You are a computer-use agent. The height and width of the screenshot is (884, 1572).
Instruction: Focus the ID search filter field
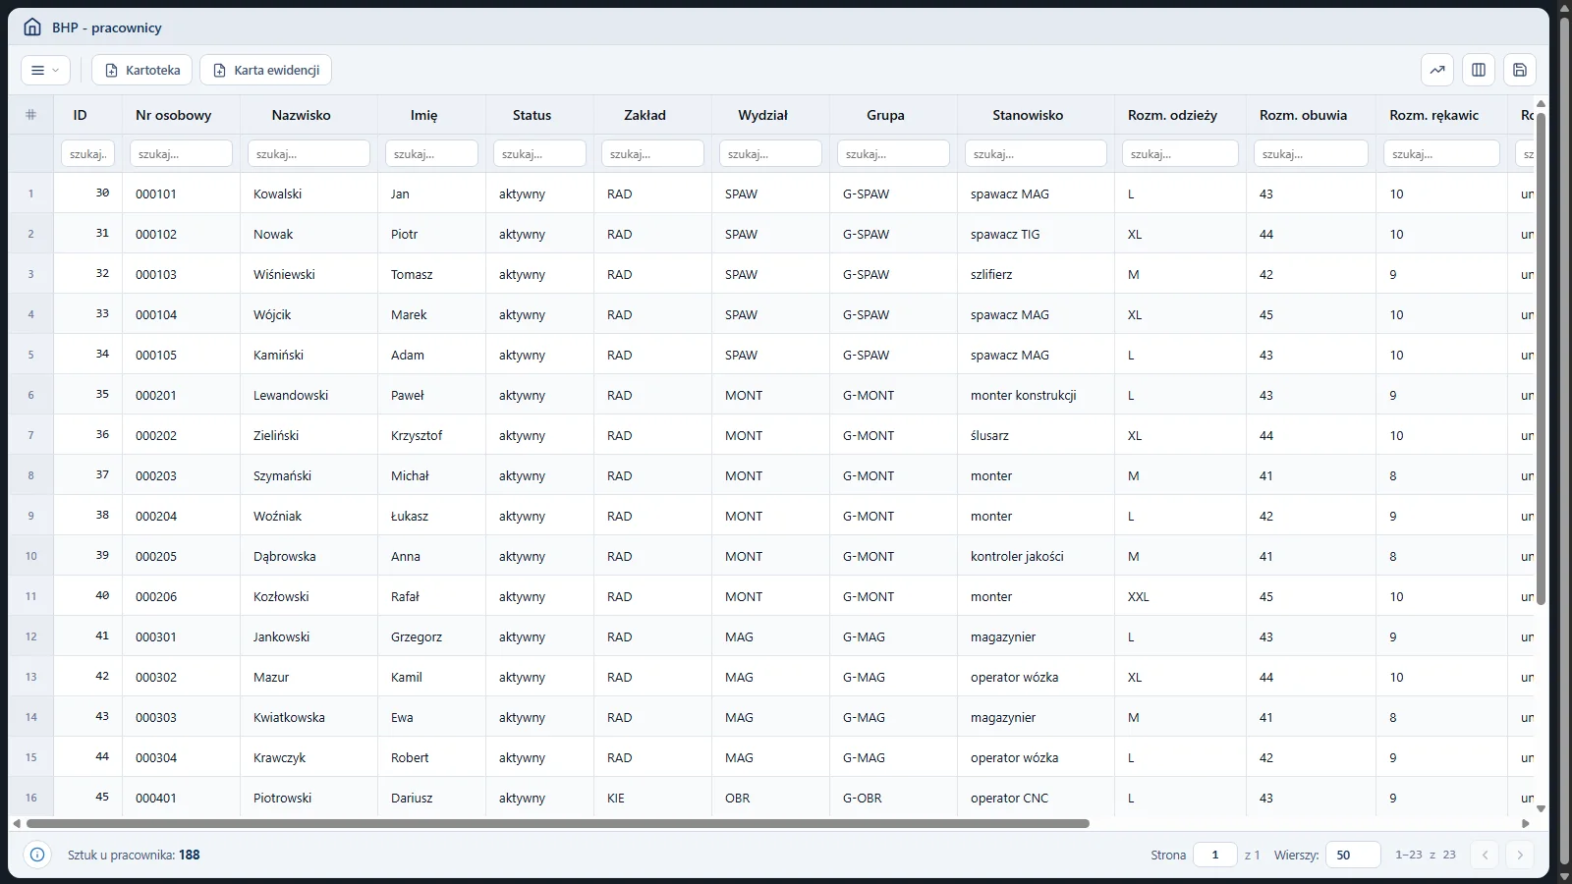point(88,154)
